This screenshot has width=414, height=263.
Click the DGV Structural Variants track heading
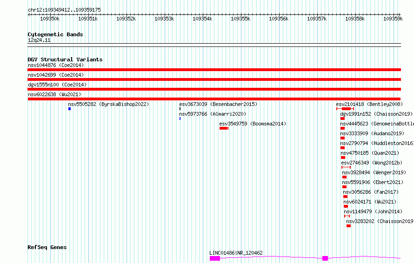[65, 59]
